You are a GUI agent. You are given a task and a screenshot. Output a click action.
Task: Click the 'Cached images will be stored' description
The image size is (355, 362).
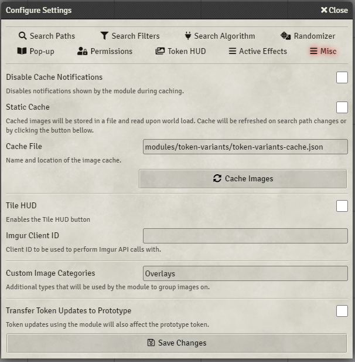pyautogui.click(x=176, y=126)
